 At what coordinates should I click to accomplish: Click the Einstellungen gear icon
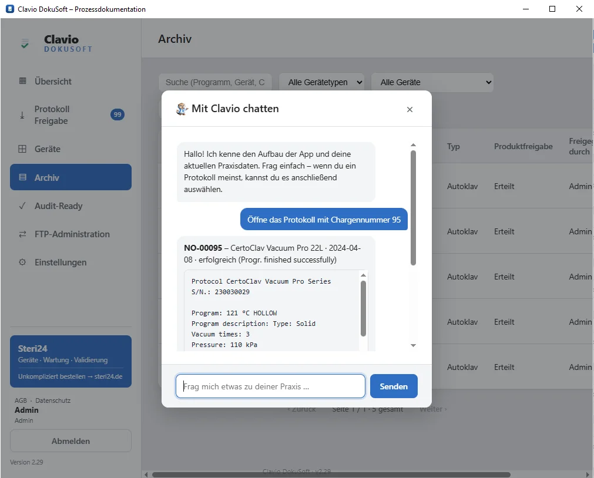[22, 262]
